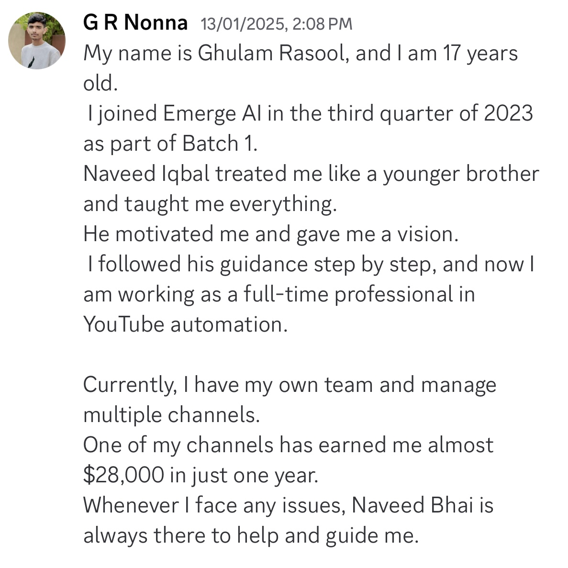
Task: Click the message timestamp 13/01/2025, 2:08 PM
Action: (x=276, y=24)
